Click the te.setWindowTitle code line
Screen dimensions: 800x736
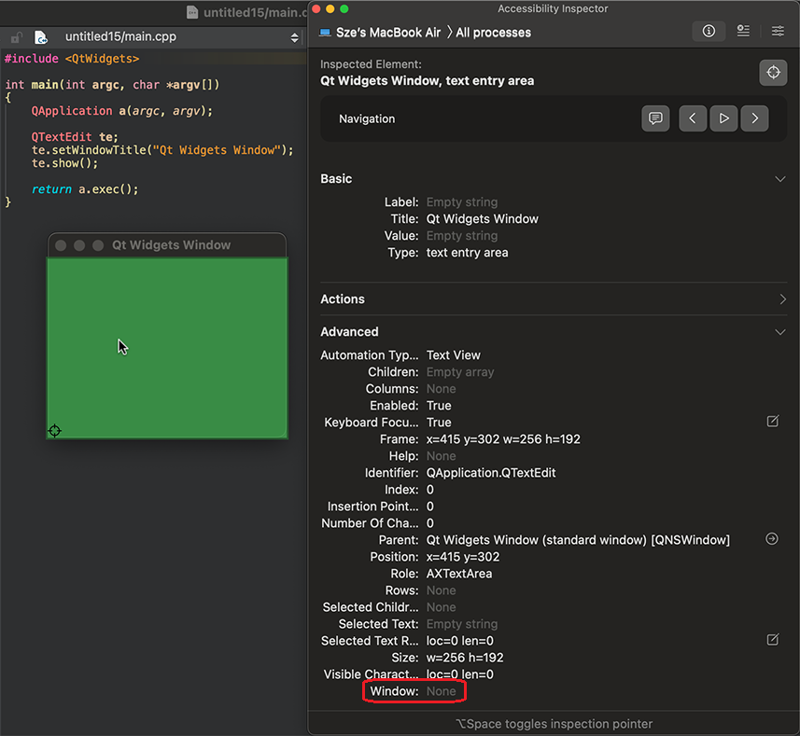click(x=162, y=150)
